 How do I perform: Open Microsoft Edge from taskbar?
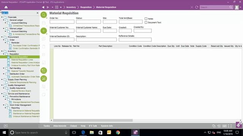pos(83,133)
